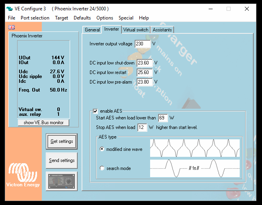
Task: Toggle the enable AES checkbox
Action: coord(95,111)
